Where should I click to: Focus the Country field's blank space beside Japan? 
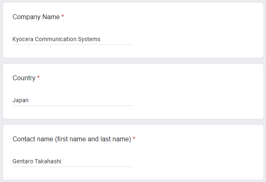[x=81, y=100]
